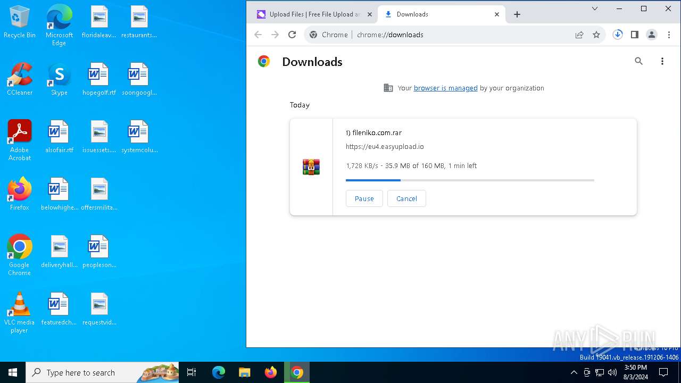The width and height of the screenshot is (681, 383).
Task: Select deliveryhall... image file
Action: pos(59,252)
